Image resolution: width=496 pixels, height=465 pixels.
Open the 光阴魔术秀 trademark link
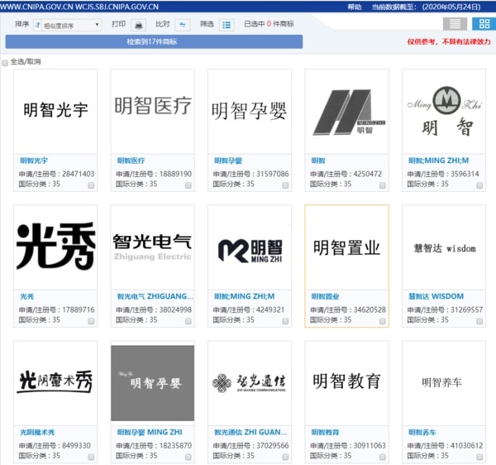point(37,433)
